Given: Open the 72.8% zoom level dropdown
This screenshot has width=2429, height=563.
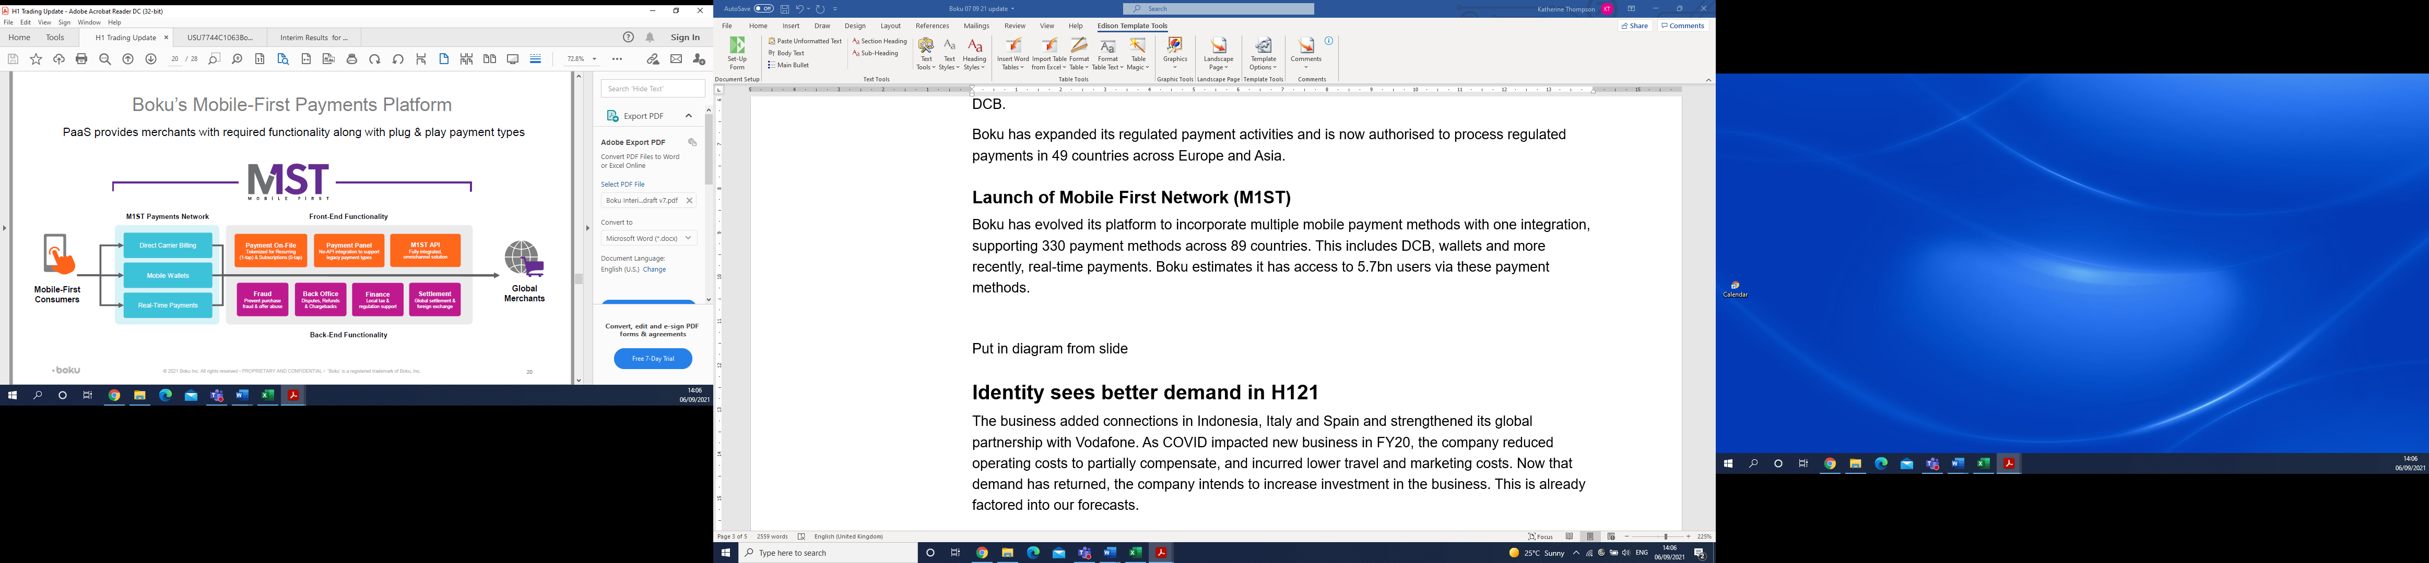Looking at the screenshot, I should [x=594, y=59].
